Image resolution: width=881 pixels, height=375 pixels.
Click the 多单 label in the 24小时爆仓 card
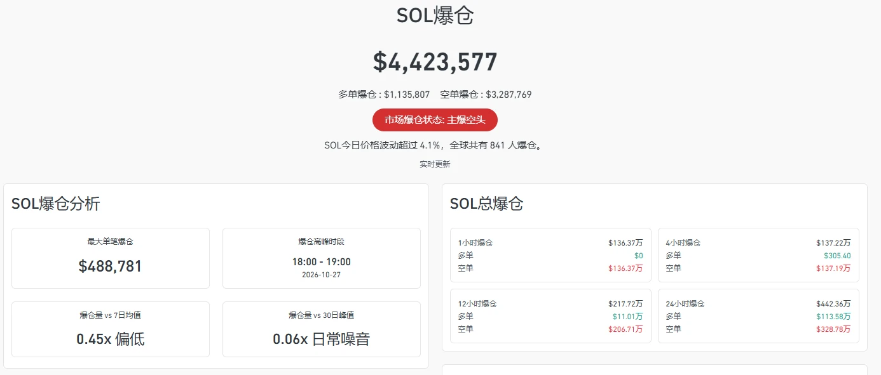coord(673,317)
